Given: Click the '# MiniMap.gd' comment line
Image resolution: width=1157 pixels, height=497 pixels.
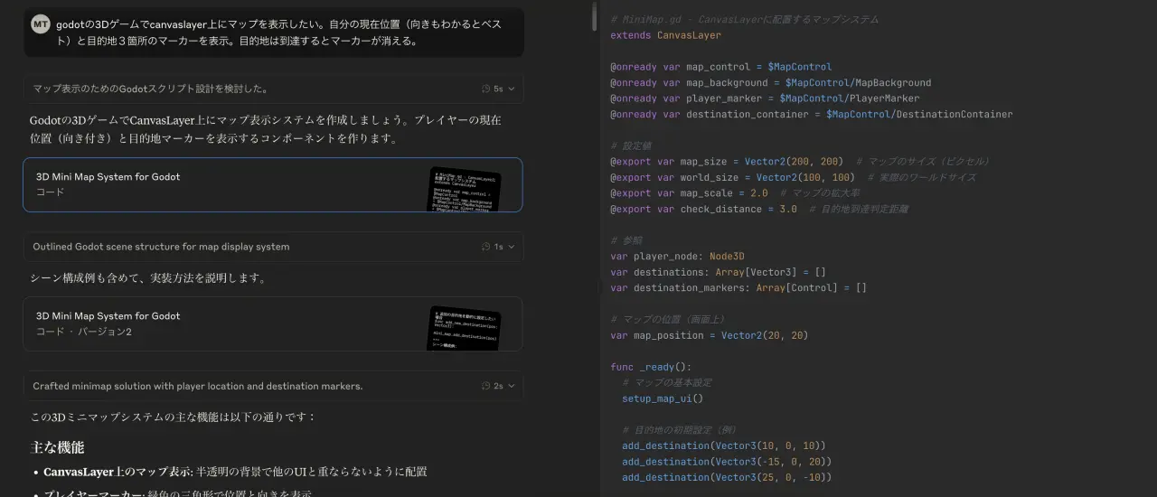Looking at the screenshot, I should 744,19.
